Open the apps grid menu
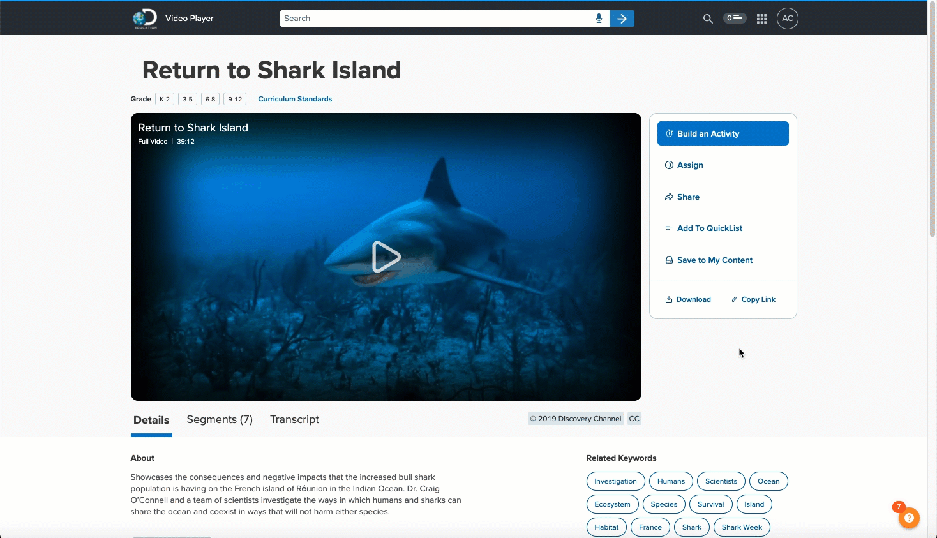The image size is (937, 538). [x=761, y=19]
